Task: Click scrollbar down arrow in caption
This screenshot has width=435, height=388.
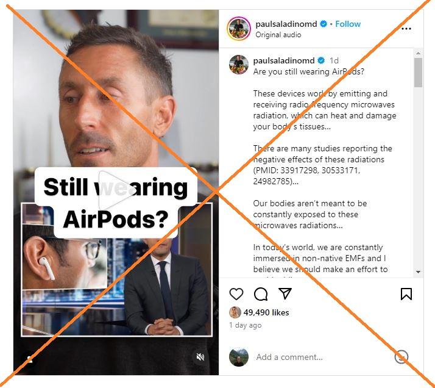Action: [x=418, y=272]
